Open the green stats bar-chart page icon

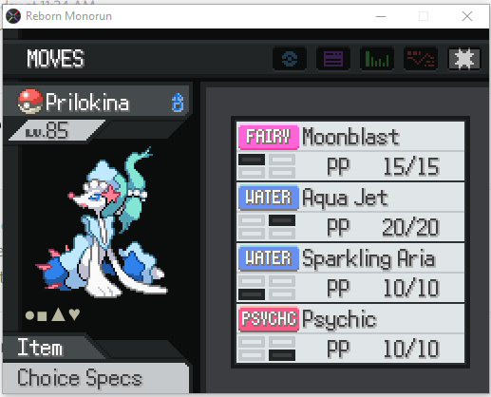377,59
